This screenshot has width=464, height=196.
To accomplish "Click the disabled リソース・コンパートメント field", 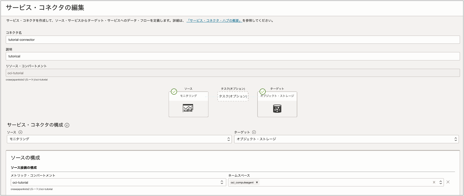I will [233, 73].
